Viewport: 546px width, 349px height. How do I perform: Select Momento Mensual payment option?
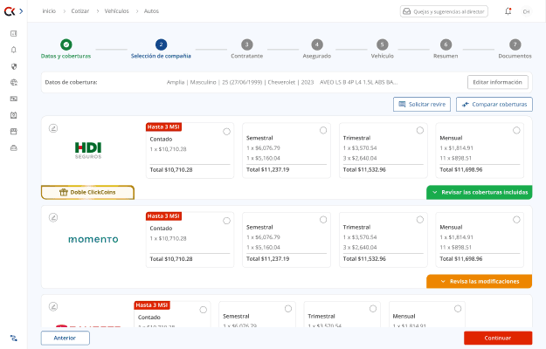point(516,220)
